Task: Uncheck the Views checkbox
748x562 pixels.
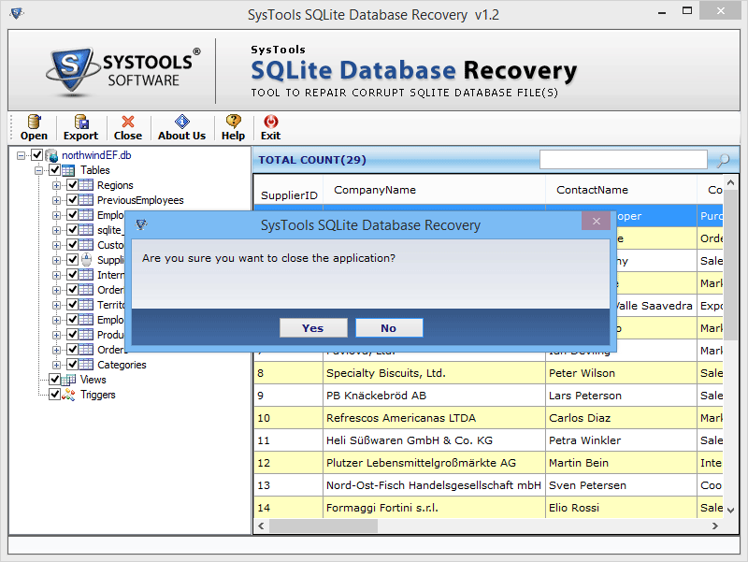Action: [x=54, y=380]
